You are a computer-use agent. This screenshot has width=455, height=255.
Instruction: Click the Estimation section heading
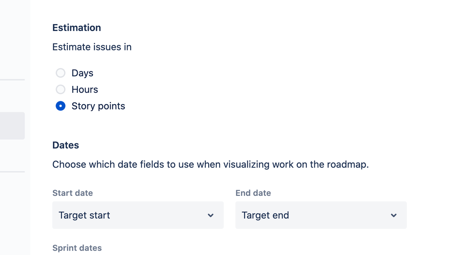click(x=77, y=28)
